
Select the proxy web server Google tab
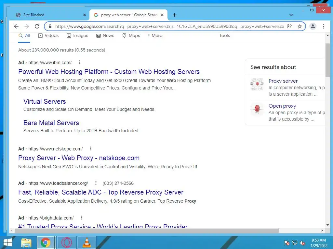click(128, 15)
